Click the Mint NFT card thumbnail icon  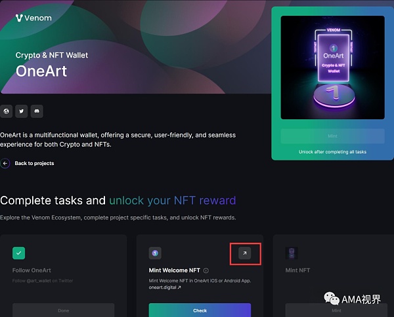[292, 253]
